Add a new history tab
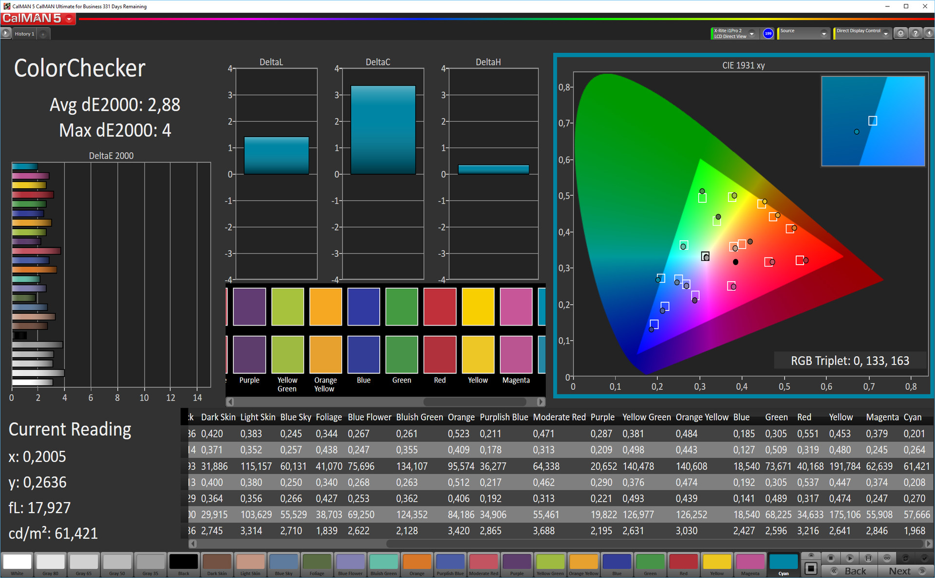This screenshot has width=935, height=578. pos(43,34)
